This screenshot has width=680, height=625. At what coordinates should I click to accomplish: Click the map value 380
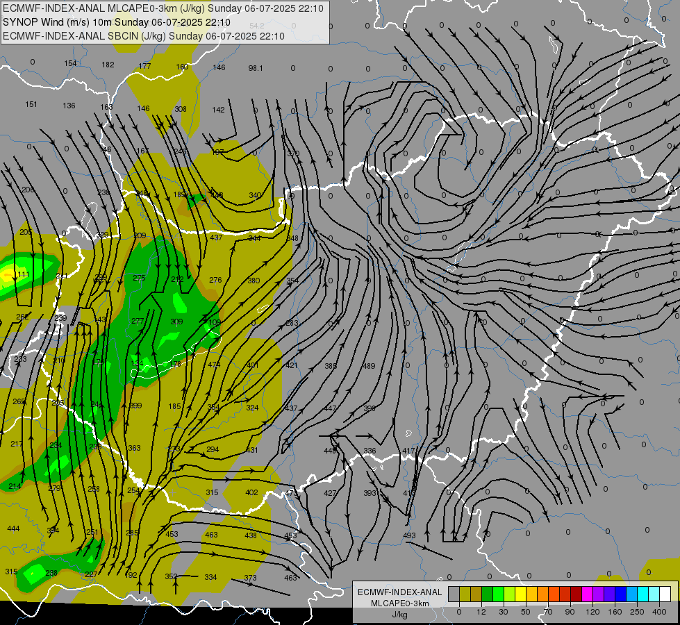254,281
